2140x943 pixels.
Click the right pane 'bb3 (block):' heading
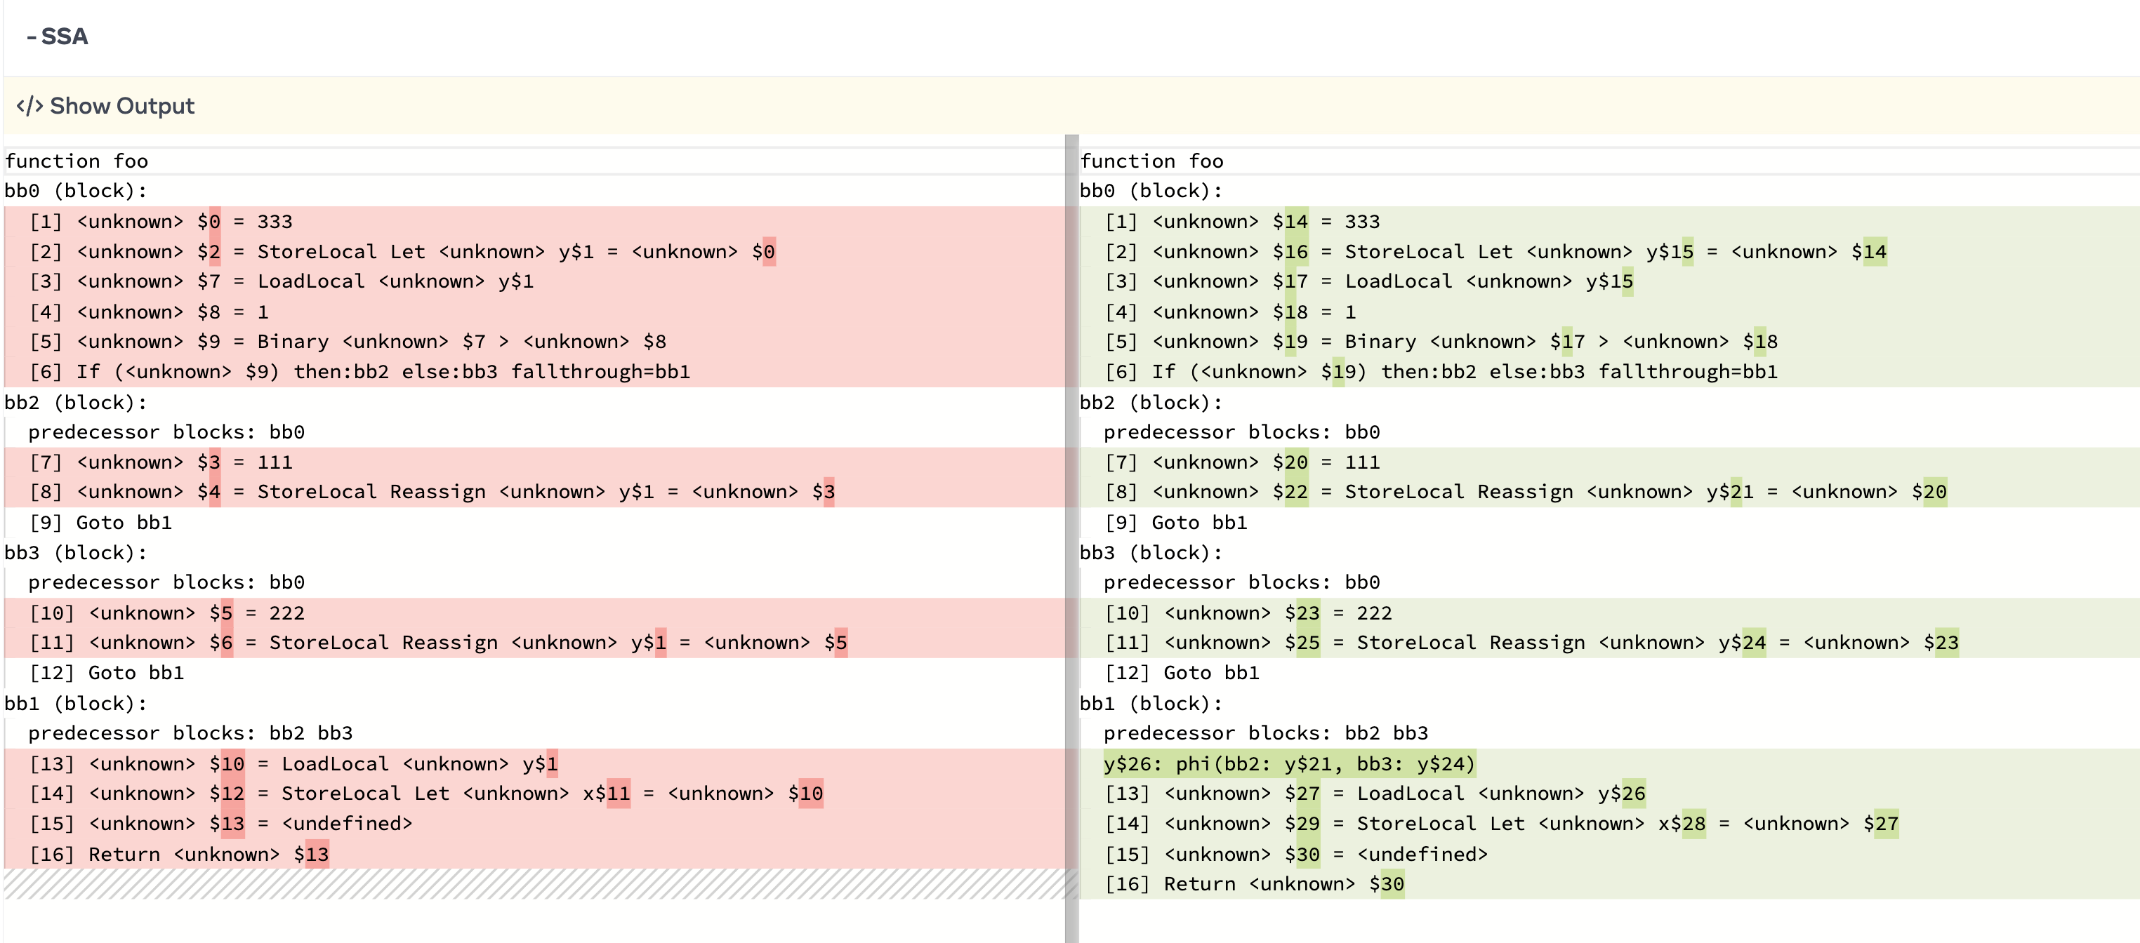tap(1151, 553)
